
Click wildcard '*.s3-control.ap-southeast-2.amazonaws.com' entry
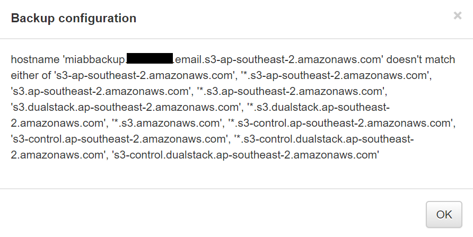click(x=341, y=124)
